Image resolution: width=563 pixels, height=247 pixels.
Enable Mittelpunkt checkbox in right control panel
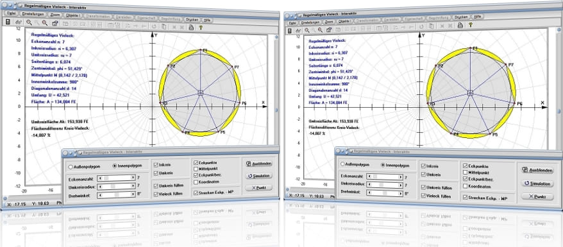(x=466, y=173)
